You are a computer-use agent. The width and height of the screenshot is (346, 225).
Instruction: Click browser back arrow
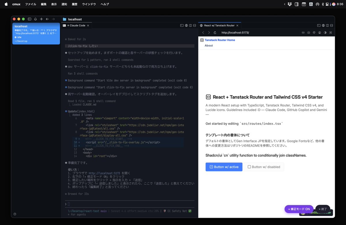click(203, 33)
